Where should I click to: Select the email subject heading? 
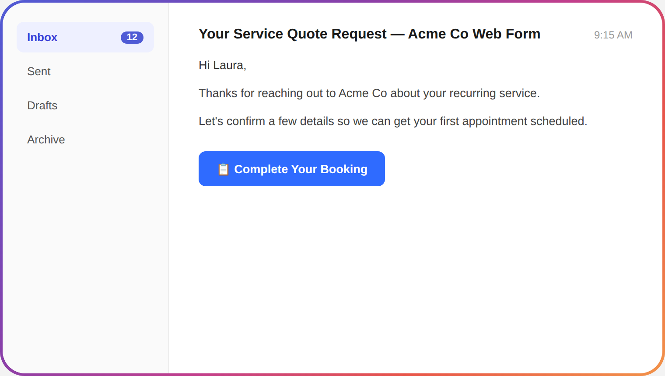[369, 34]
